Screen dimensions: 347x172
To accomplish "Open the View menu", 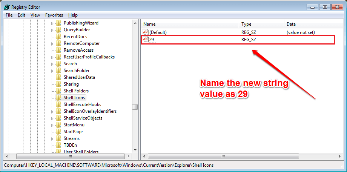I will 35,15.
